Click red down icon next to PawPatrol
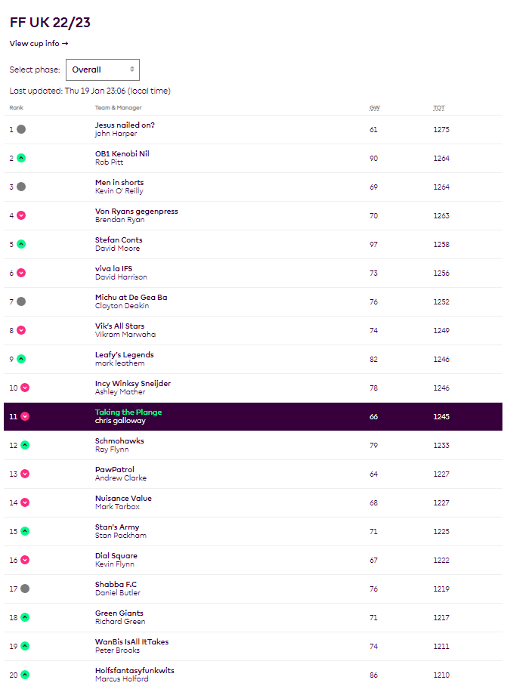 click(x=25, y=474)
